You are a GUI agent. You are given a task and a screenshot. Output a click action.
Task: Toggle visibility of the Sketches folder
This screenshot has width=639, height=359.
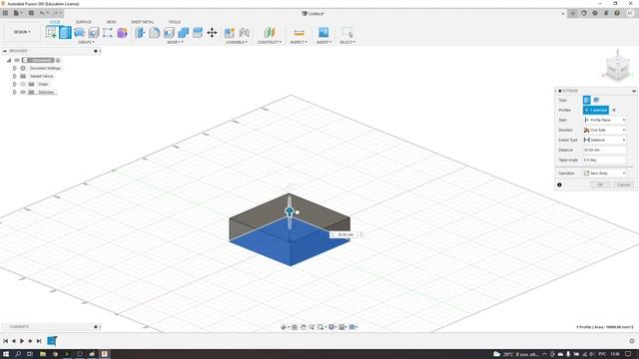point(23,93)
